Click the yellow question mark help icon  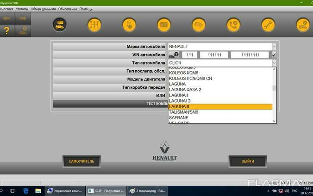[7, 31]
